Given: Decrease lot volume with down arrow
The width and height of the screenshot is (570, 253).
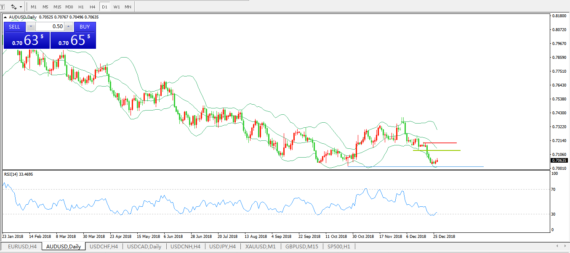Looking at the screenshot, I should point(31,26).
